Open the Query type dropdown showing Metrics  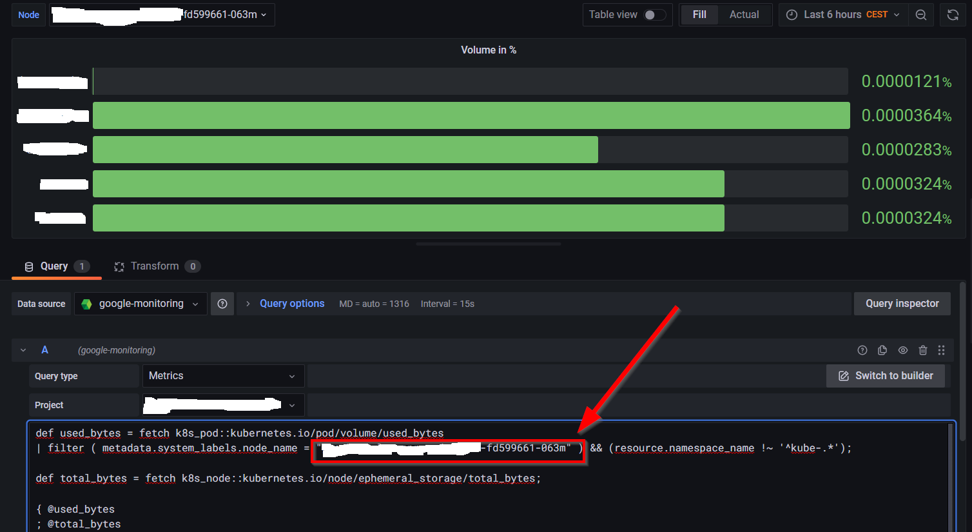pyautogui.click(x=223, y=375)
